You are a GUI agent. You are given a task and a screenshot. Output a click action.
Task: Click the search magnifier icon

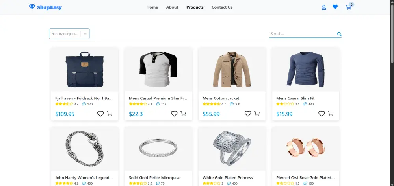(x=339, y=34)
